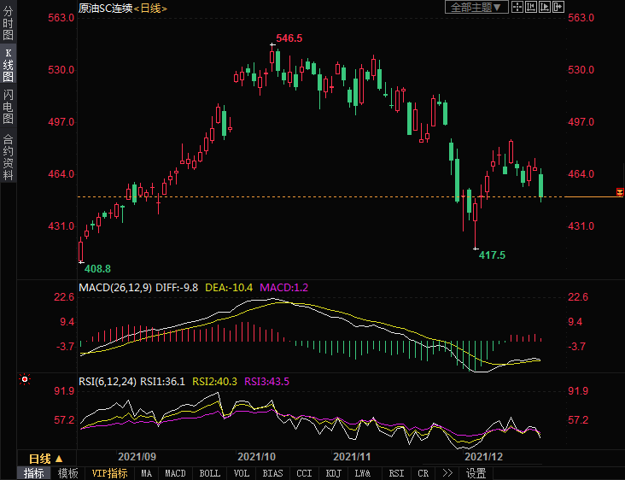Screen dimensions: 625x480
Task: Open the 合约资料 side tab
Action: coord(8,156)
